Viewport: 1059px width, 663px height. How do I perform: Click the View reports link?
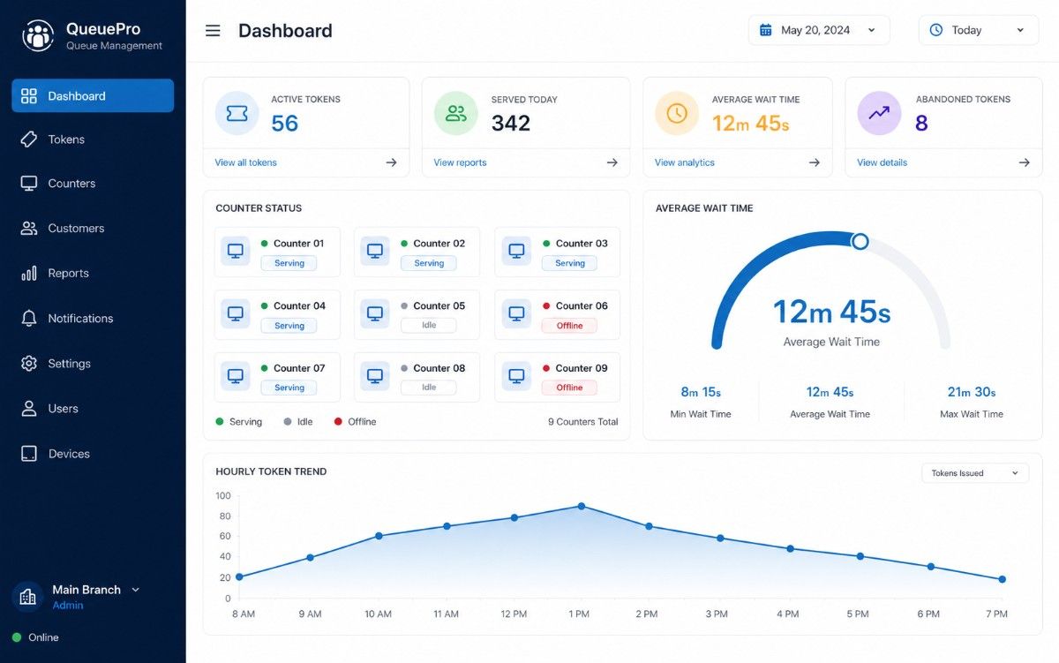460,162
